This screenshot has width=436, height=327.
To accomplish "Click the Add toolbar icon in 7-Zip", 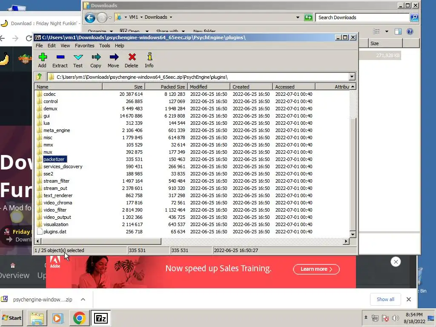I will [x=43, y=57].
